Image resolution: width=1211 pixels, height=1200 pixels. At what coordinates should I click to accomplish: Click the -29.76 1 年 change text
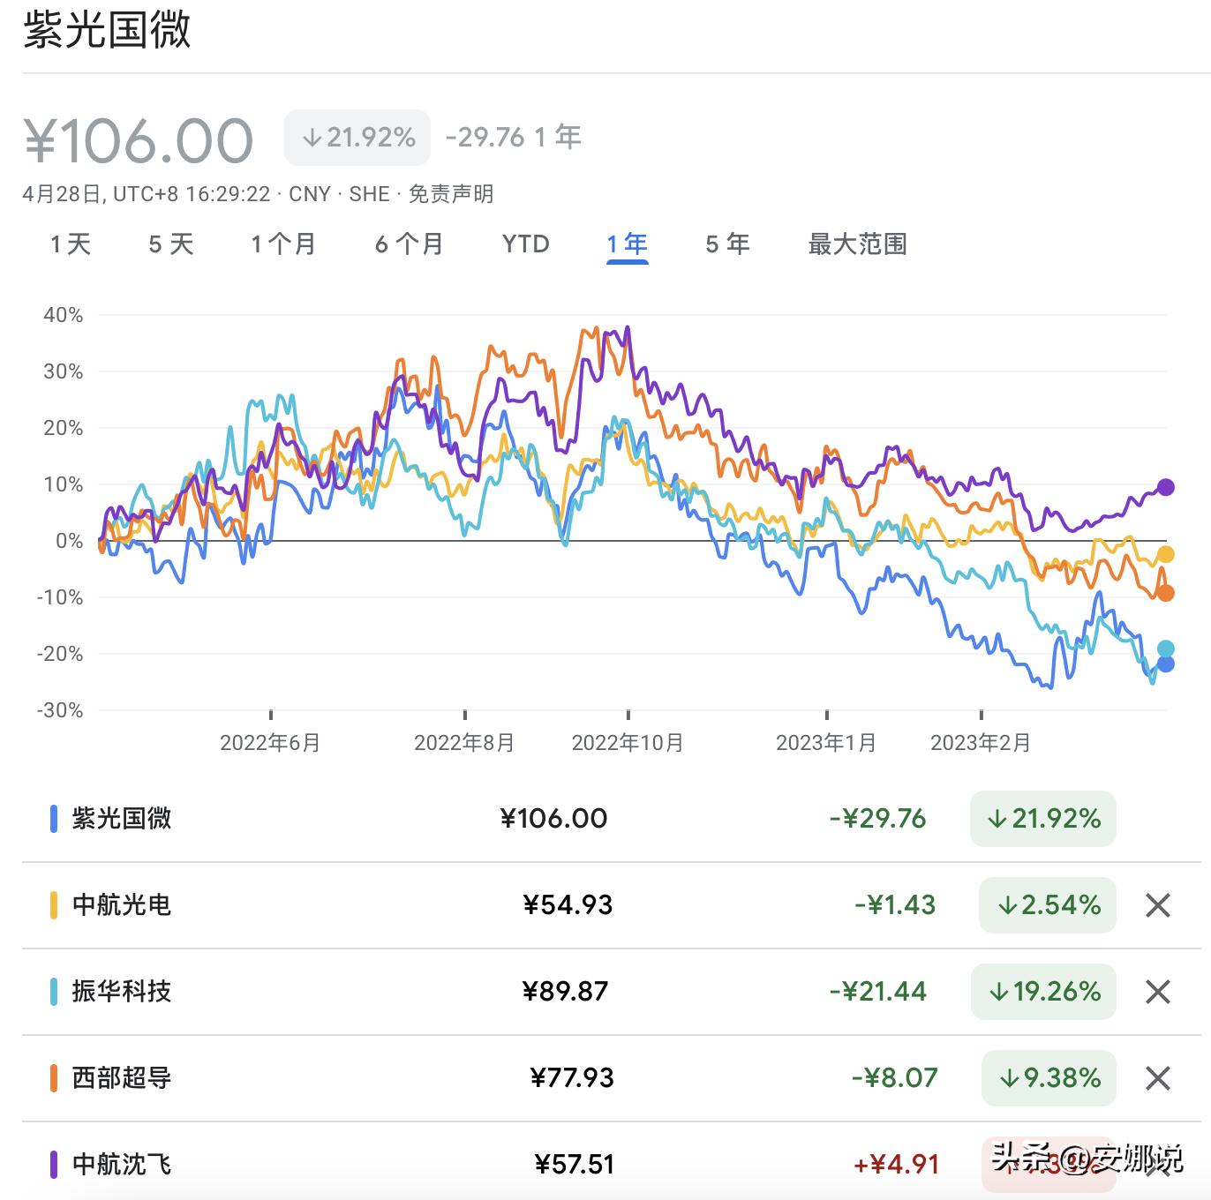(514, 138)
